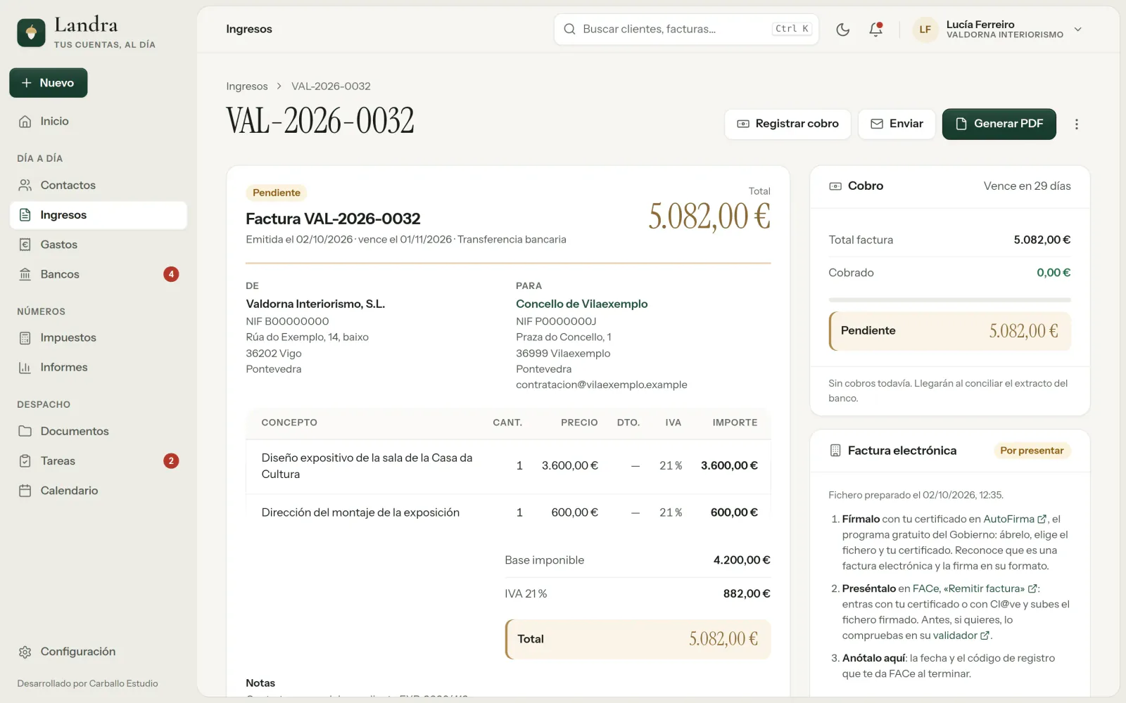
Task: Click the Pendiente status badge
Action: point(277,193)
